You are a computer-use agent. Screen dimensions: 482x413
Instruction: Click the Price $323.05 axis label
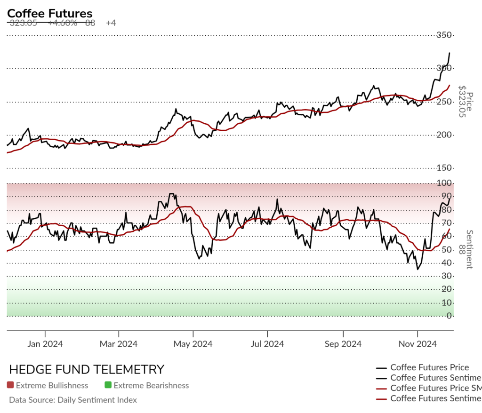(466, 102)
